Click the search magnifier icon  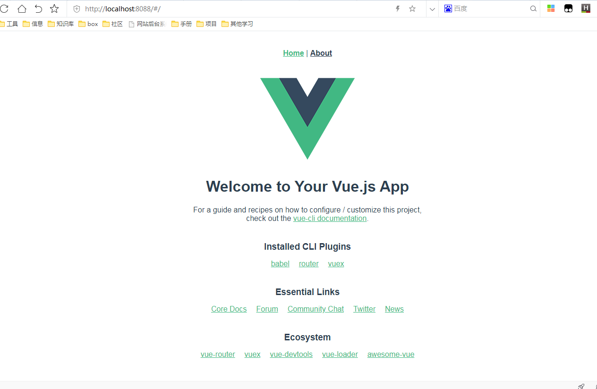[x=533, y=8]
